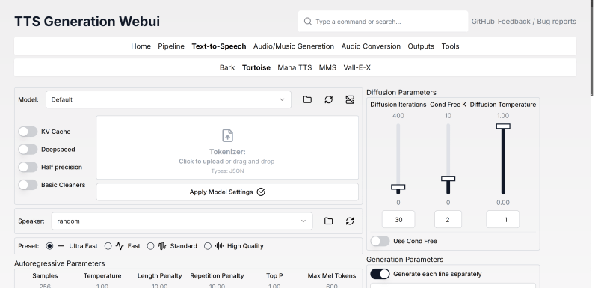Click the unload model icon

pos(350,99)
